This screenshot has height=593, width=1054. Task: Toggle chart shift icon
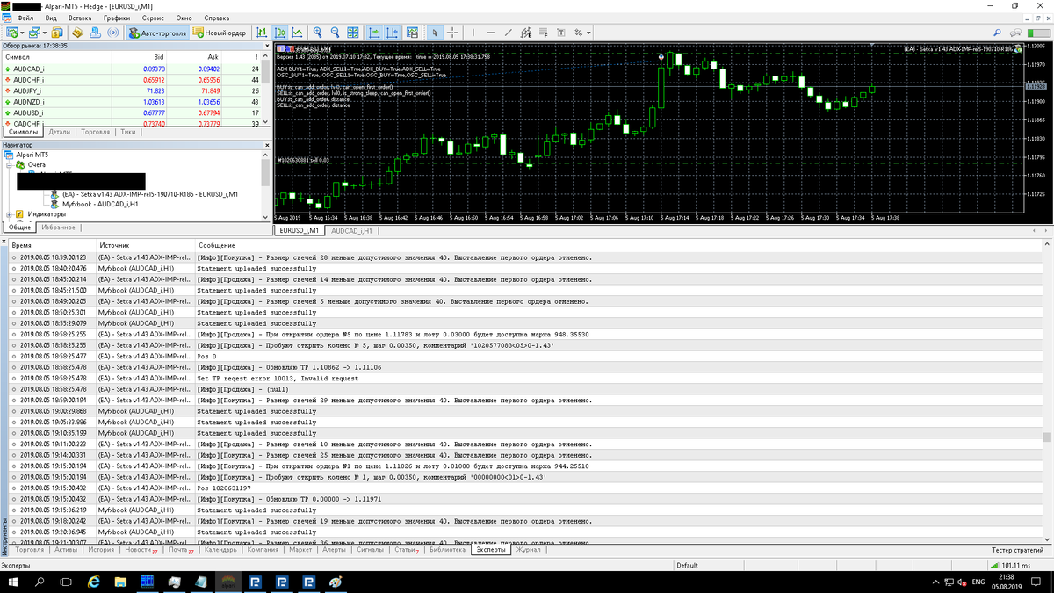(391, 33)
